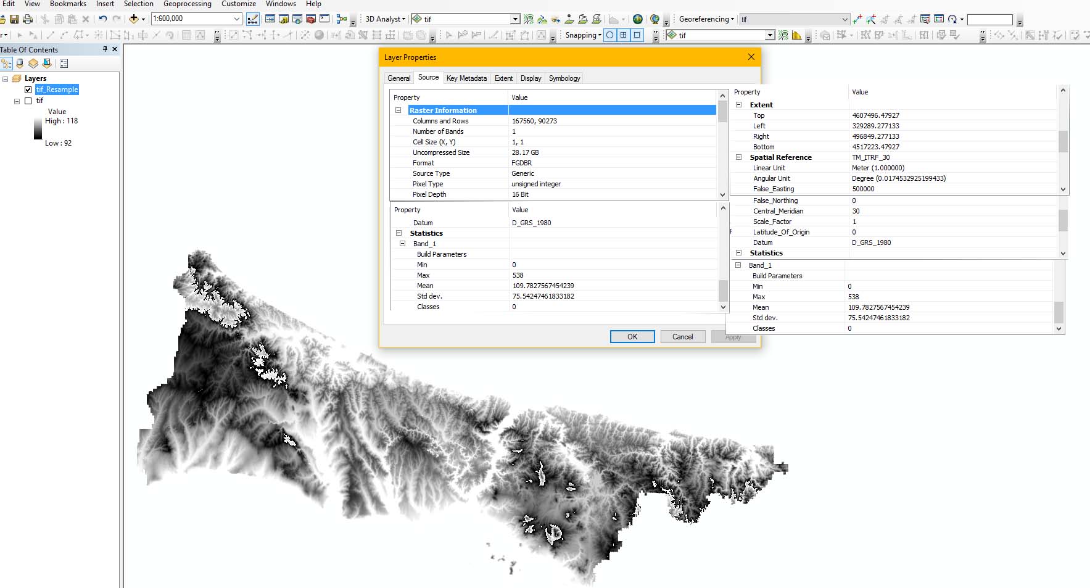Screen dimensions: 1090x588
Task: Open the ModelBuilder window icon
Action: (x=341, y=19)
